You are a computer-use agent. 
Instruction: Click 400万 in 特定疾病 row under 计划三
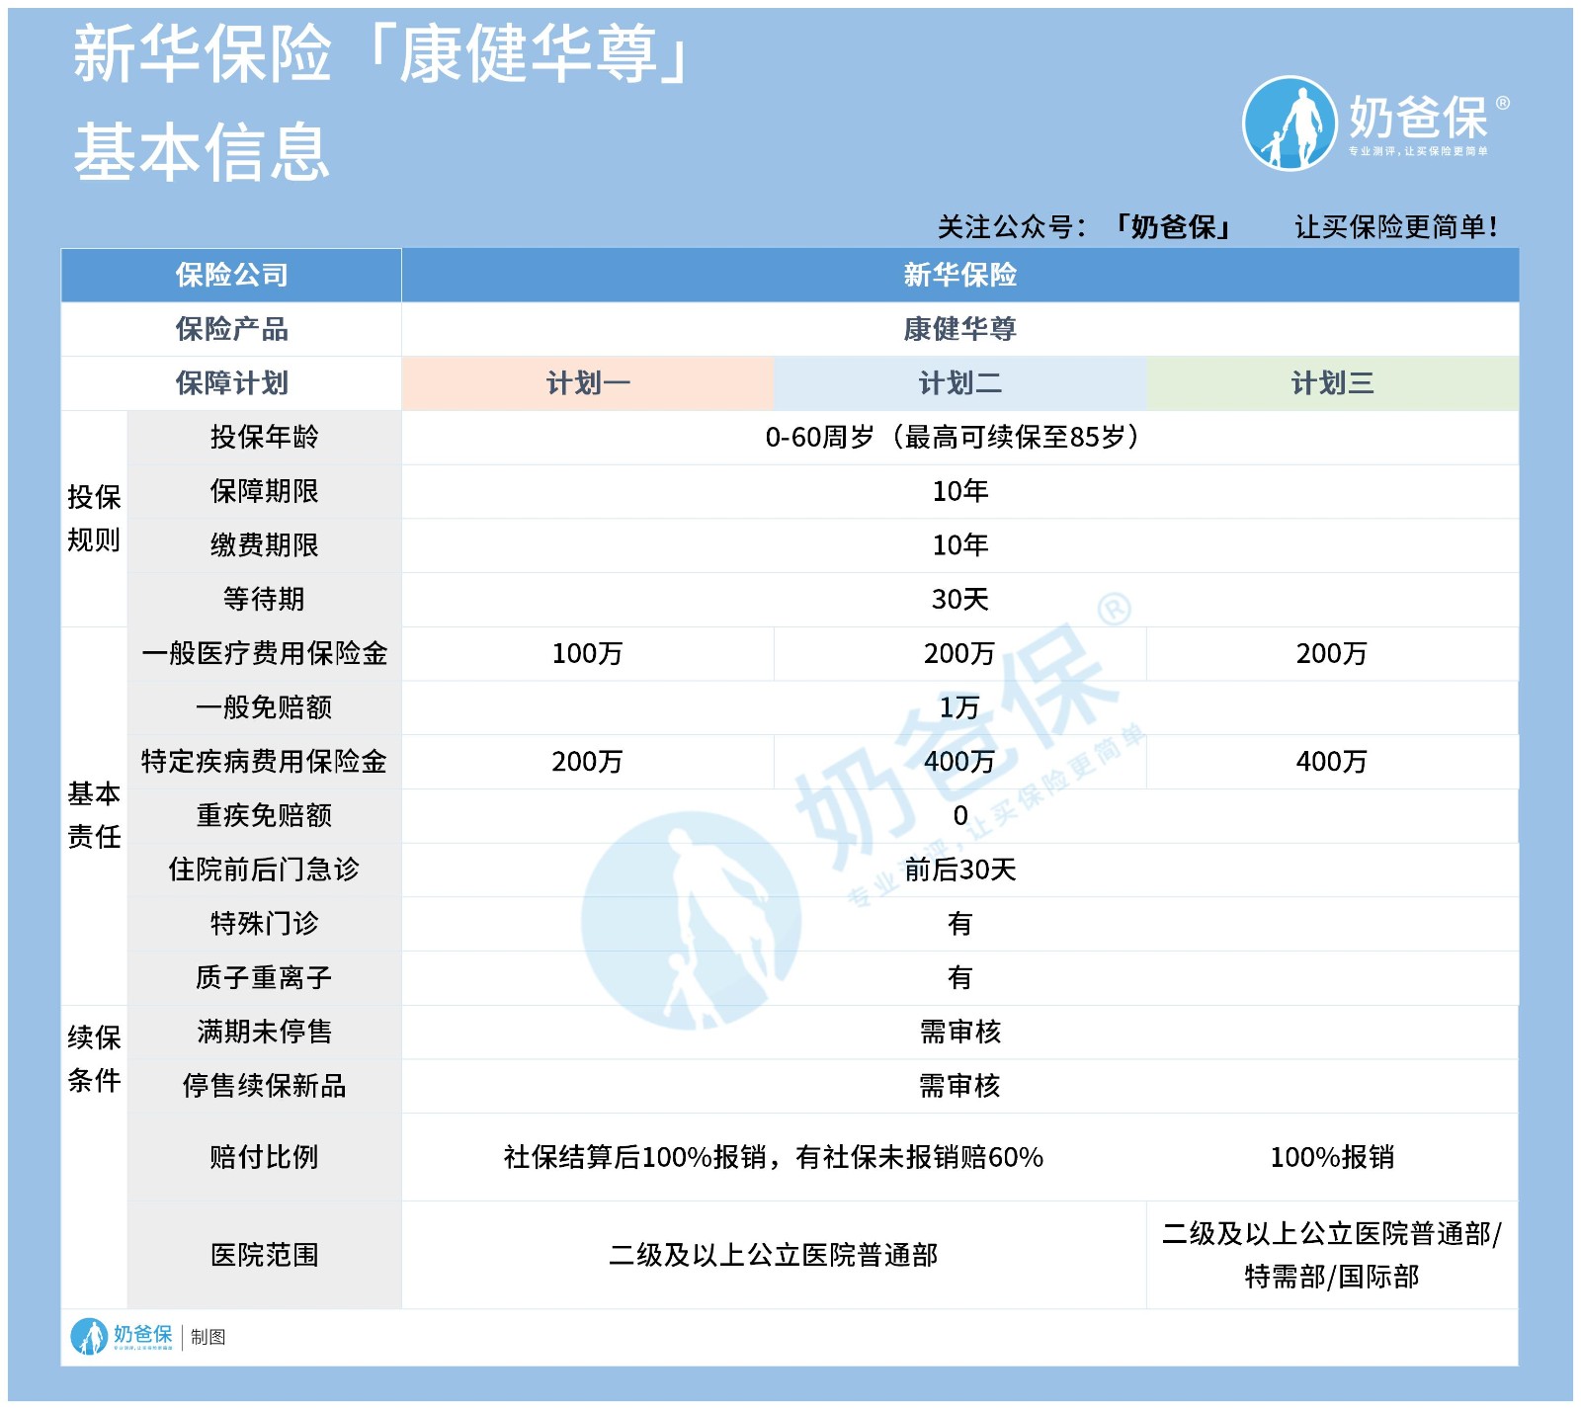[x=1332, y=762]
